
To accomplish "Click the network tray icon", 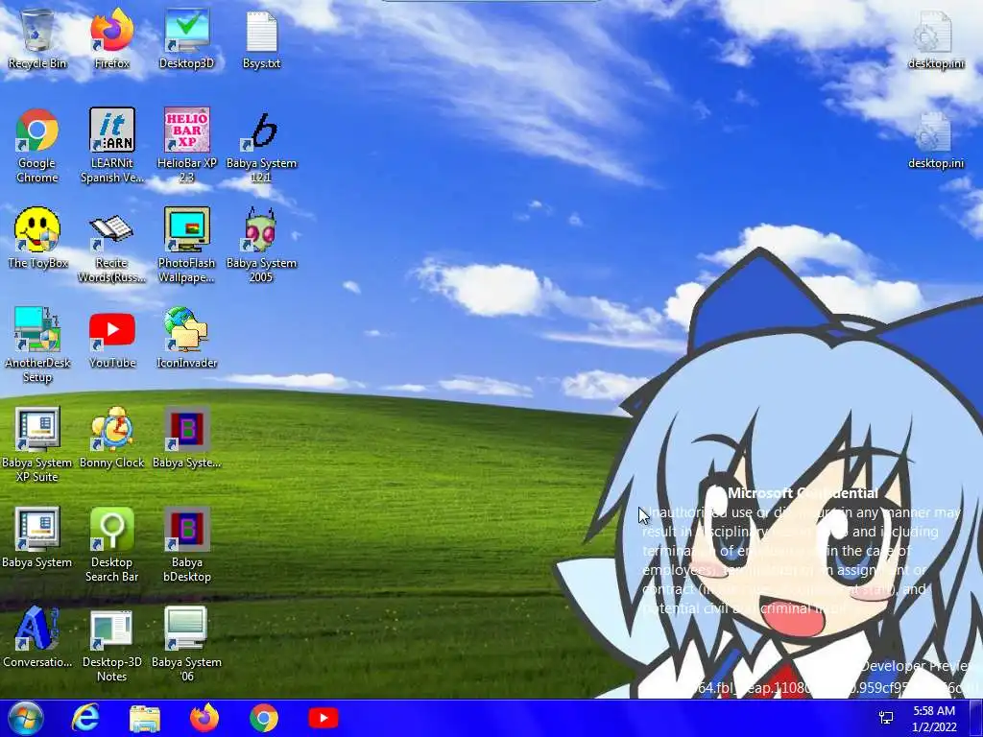I will tap(886, 718).
